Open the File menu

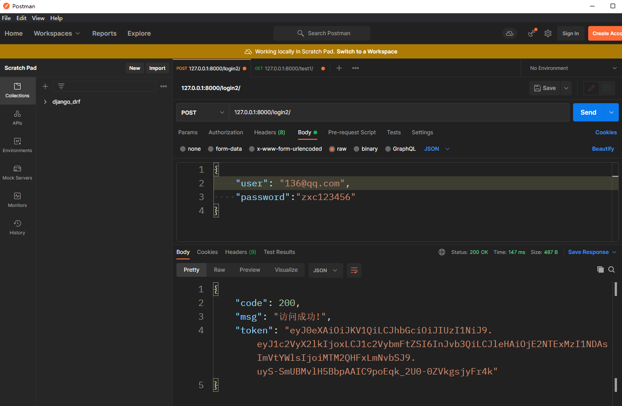[x=6, y=18]
